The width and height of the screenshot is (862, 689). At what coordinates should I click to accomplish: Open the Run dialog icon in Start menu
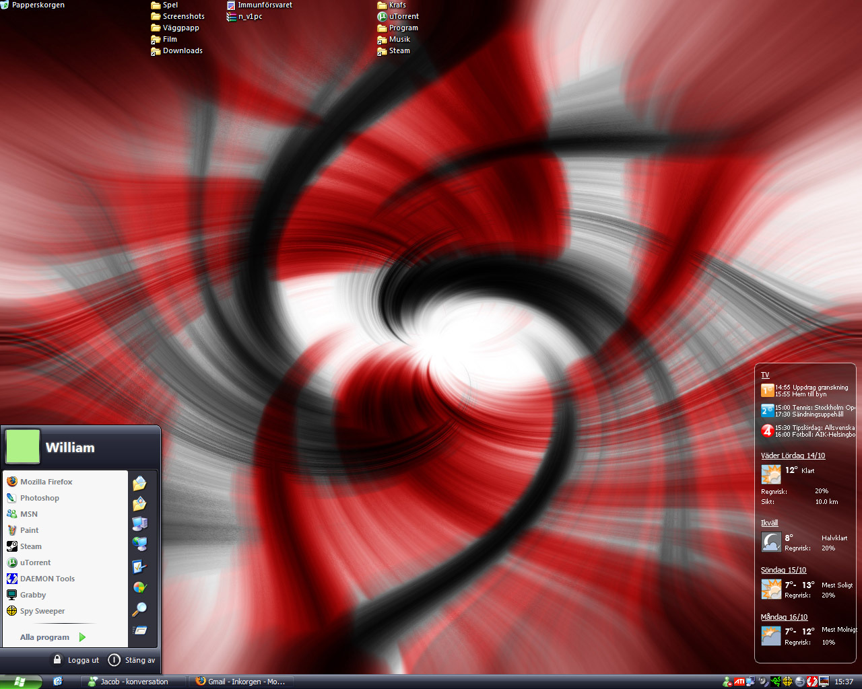(139, 630)
